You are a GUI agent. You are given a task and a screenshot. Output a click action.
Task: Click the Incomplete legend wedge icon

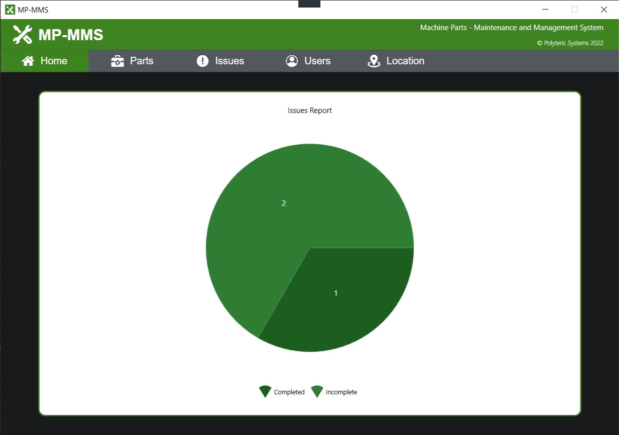(x=317, y=391)
